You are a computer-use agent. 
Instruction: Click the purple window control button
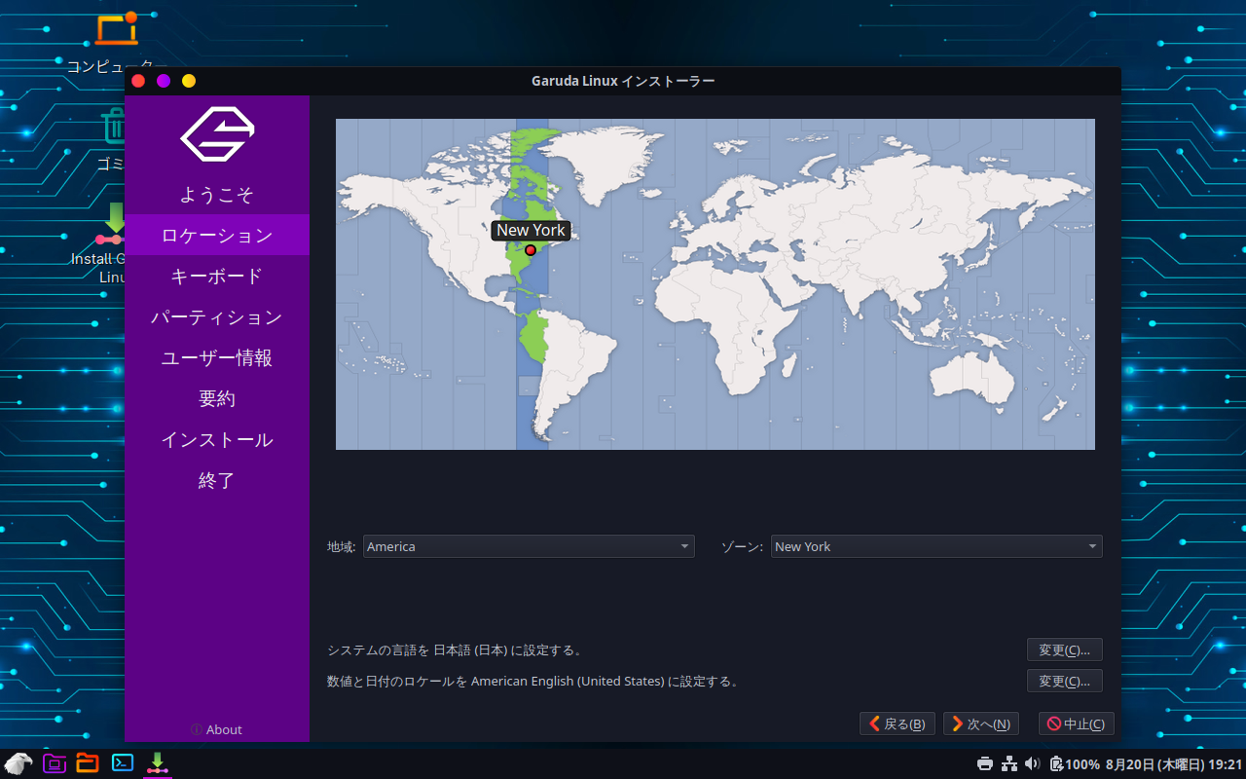tap(164, 81)
